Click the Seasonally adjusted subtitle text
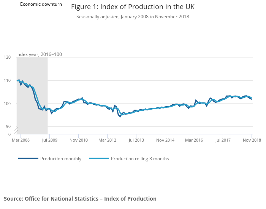Viewport: 266px width, 209px height. pyautogui.click(x=133, y=17)
